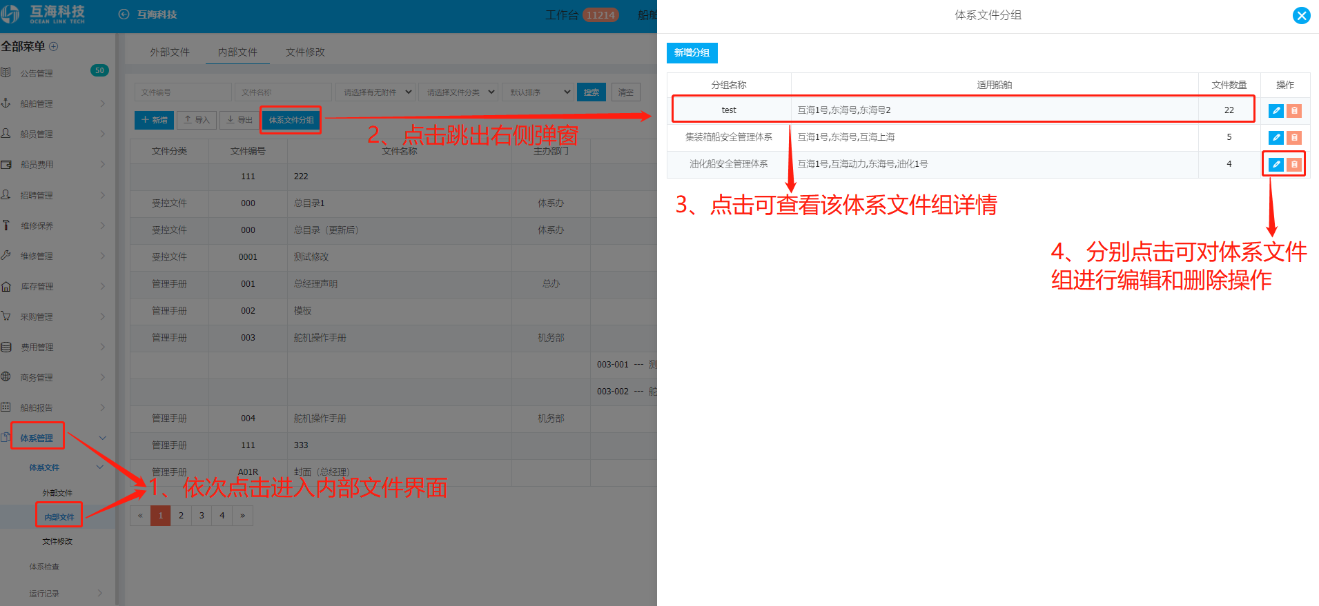Collapse the 体系文件 submenu chevron
This screenshot has width=1319, height=606.
pyautogui.click(x=100, y=467)
